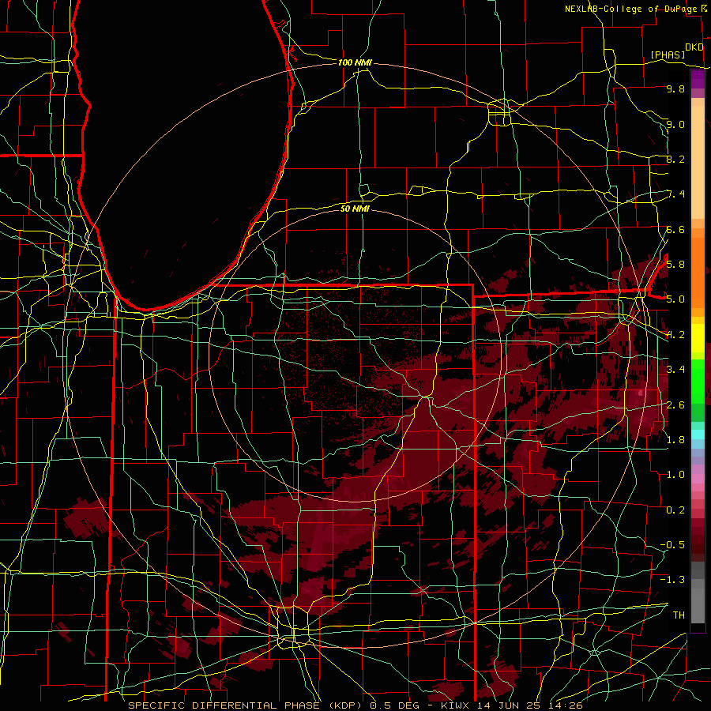This screenshot has width=711, height=711.
Task: Click the 5.0 value on the scale
Action: [x=675, y=299]
